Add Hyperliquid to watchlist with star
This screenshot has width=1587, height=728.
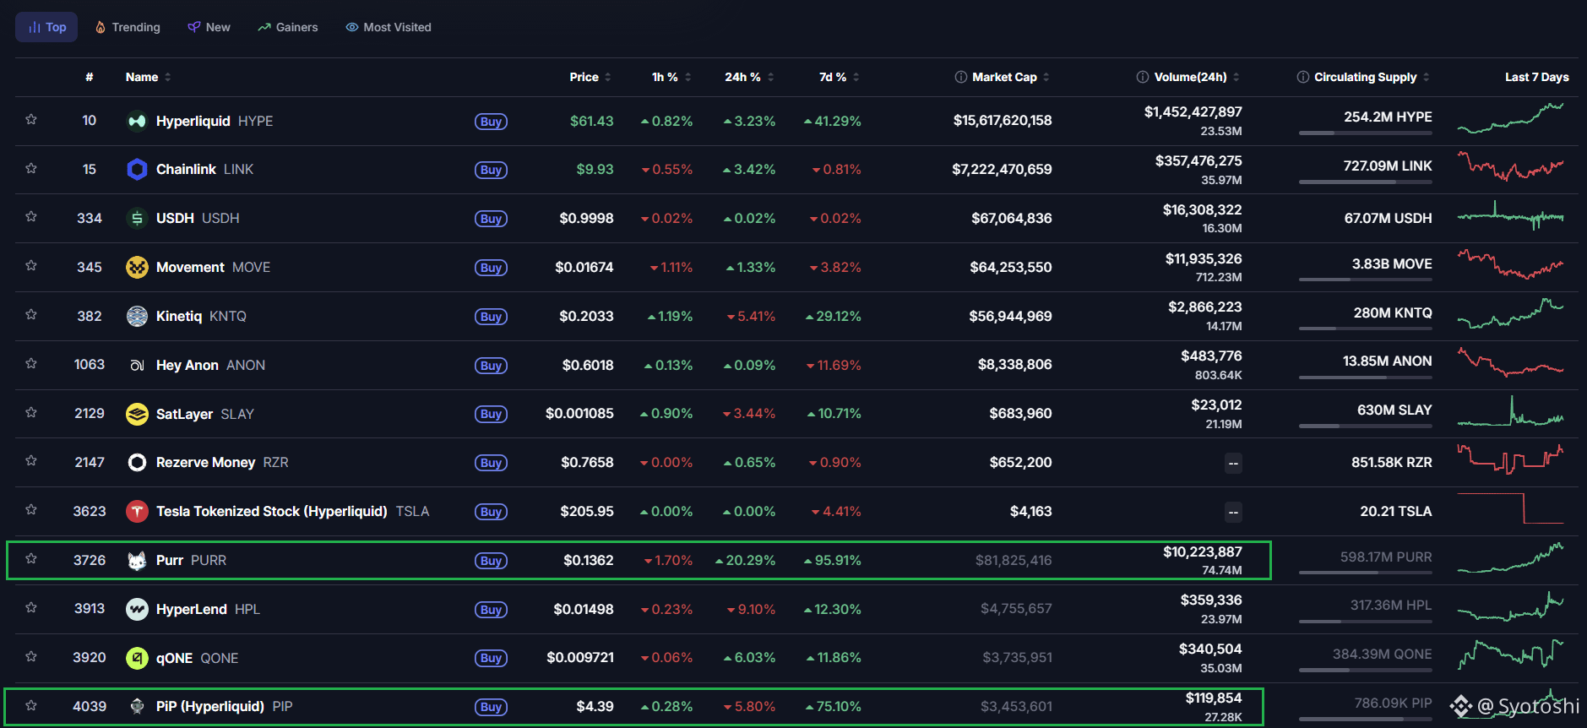point(31,120)
